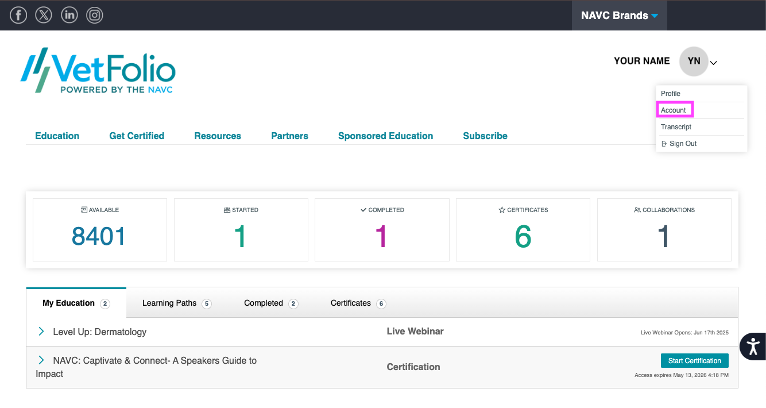766x408 pixels.
Task: Open the Facebook social icon
Action: (18, 15)
